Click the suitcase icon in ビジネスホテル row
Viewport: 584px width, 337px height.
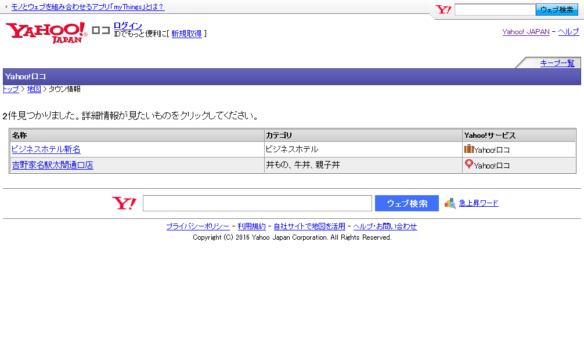468,149
